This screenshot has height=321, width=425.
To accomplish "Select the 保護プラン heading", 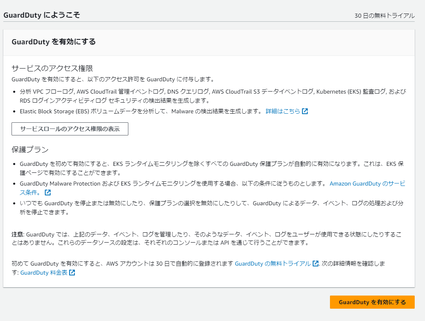I will click(30, 149).
